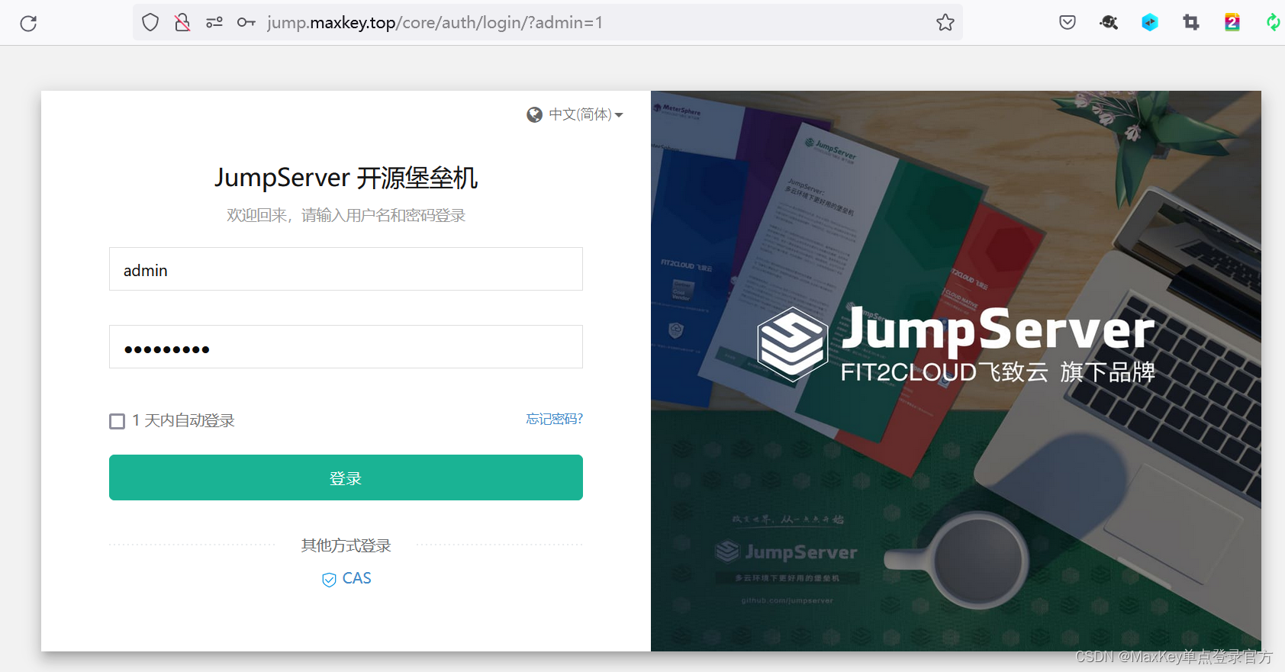Click the address bar URL jump.maxkey.top

point(435,22)
